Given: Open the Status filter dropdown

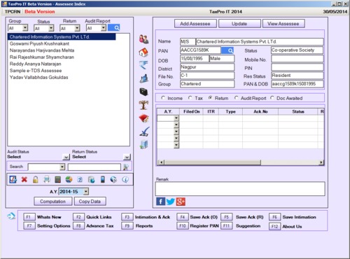Looking at the screenshot, I should click(x=51, y=28).
